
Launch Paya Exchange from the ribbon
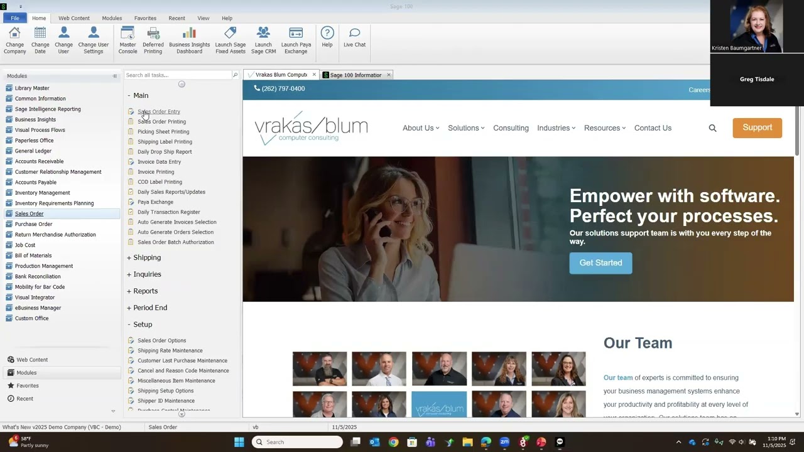[296, 40]
